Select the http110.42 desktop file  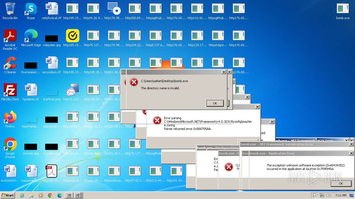[197, 11]
